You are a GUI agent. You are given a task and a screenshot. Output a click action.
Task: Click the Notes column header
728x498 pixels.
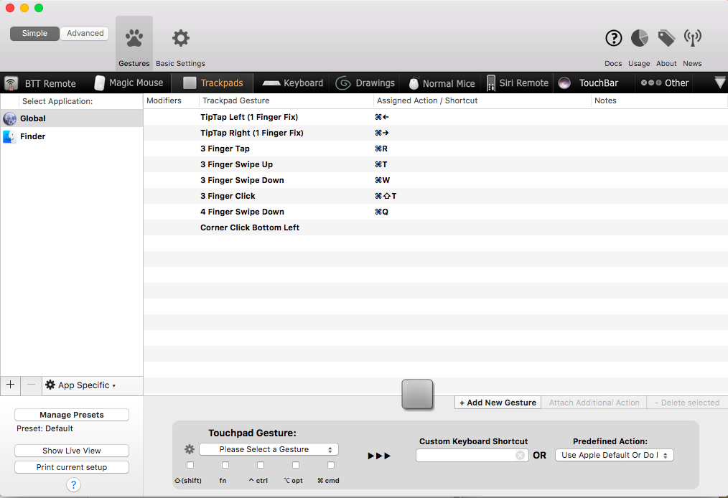(659, 100)
